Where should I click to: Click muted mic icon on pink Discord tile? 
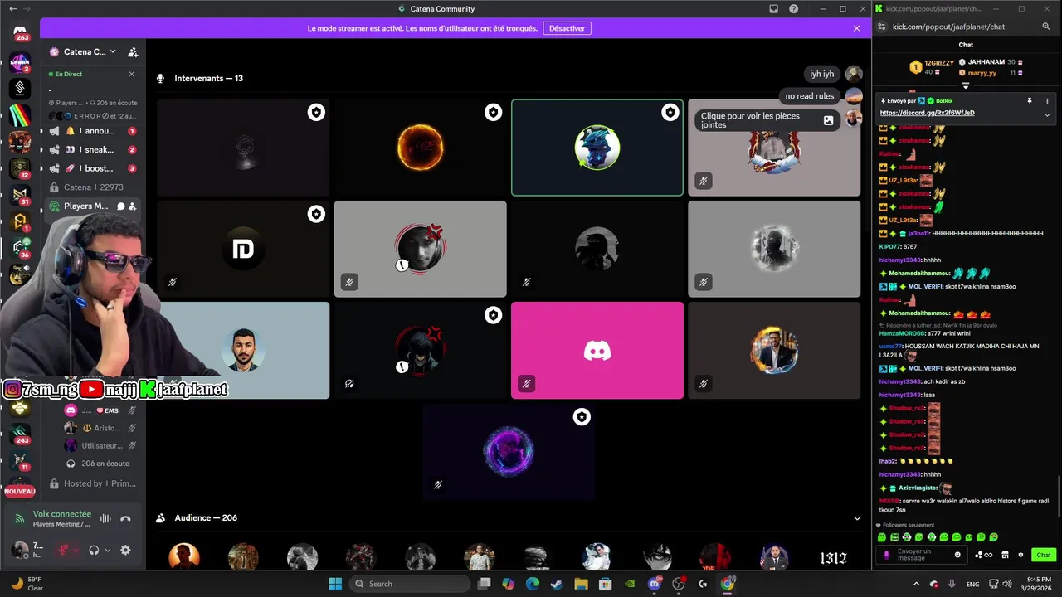(526, 383)
